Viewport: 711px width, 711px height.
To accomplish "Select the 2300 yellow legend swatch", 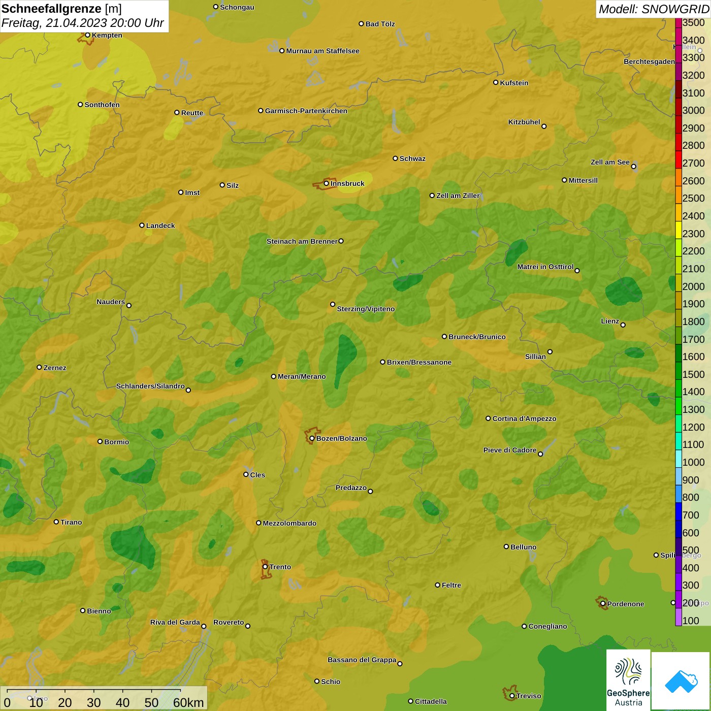I will (x=678, y=230).
